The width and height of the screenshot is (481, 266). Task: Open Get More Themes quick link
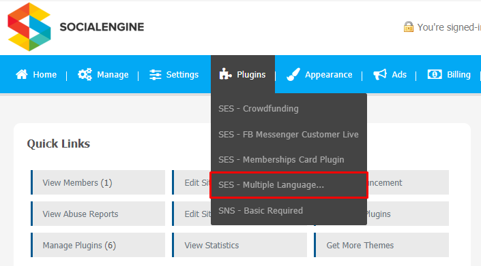[381, 245]
